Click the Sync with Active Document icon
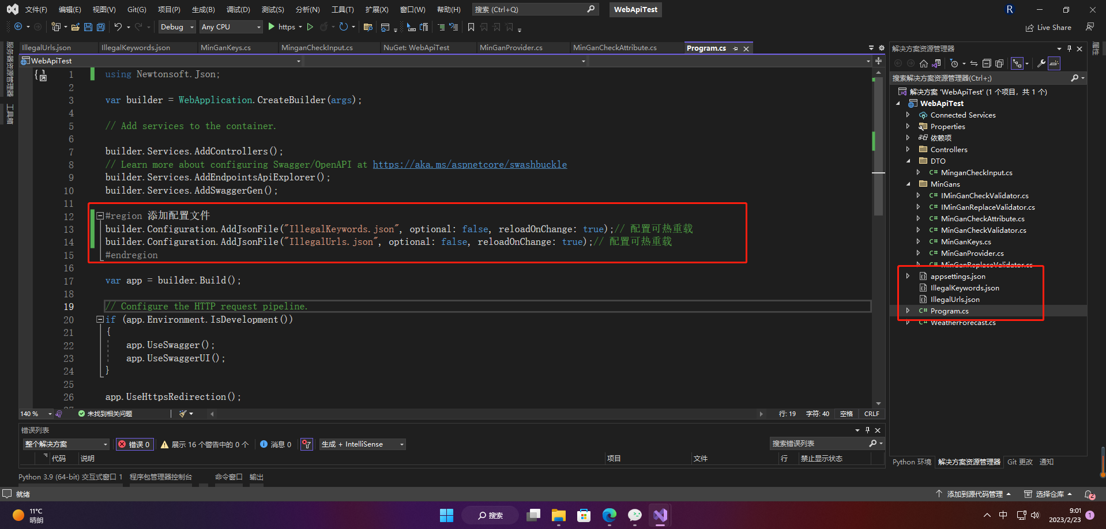1106x529 pixels. click(x=974, y=63)
